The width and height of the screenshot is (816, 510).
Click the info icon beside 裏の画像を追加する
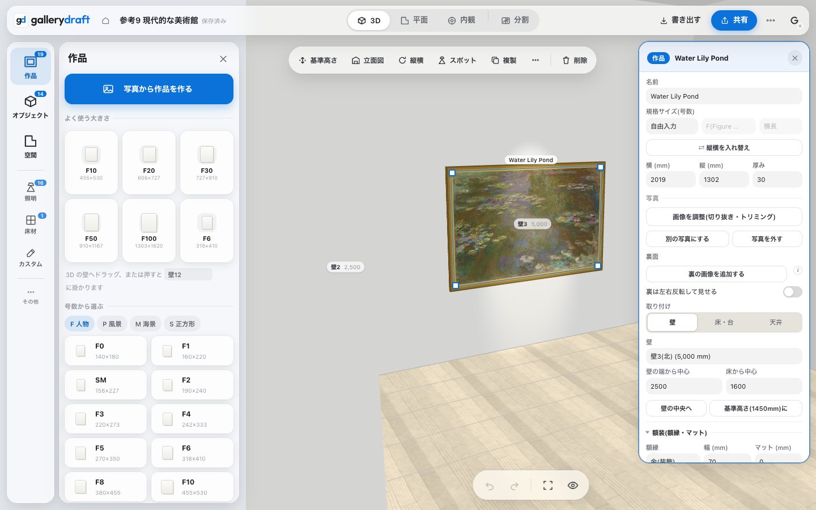click(x=797, y=270)
